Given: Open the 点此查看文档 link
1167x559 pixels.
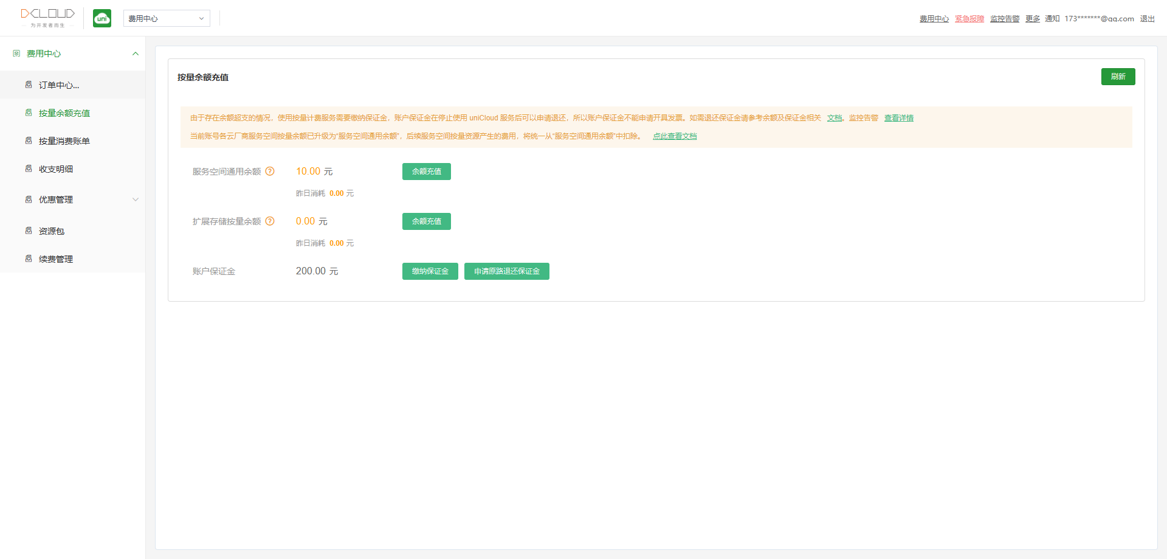Looking at the screenshot, I should pos(675,136).
